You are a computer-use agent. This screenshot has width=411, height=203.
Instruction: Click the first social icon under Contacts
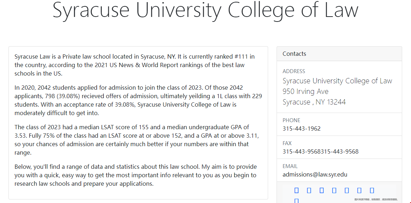(296, 190)
